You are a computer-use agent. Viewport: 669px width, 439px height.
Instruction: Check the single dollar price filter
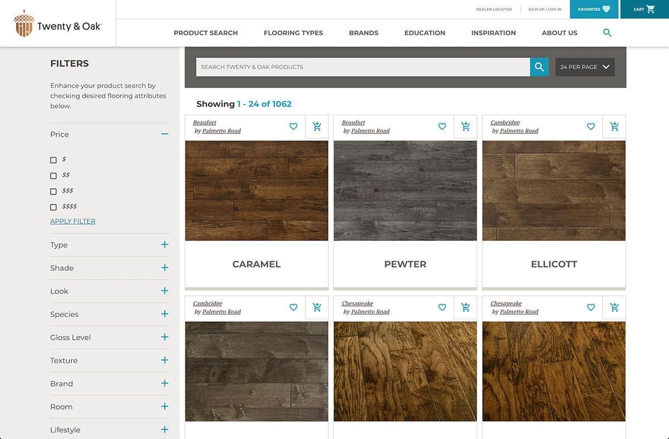(54, 160)
